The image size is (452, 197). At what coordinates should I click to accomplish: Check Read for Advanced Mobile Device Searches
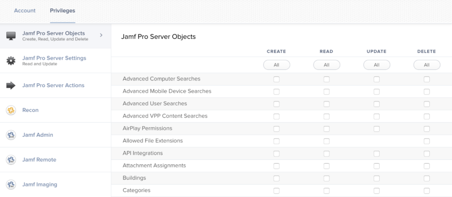click(x=327, y=92)
